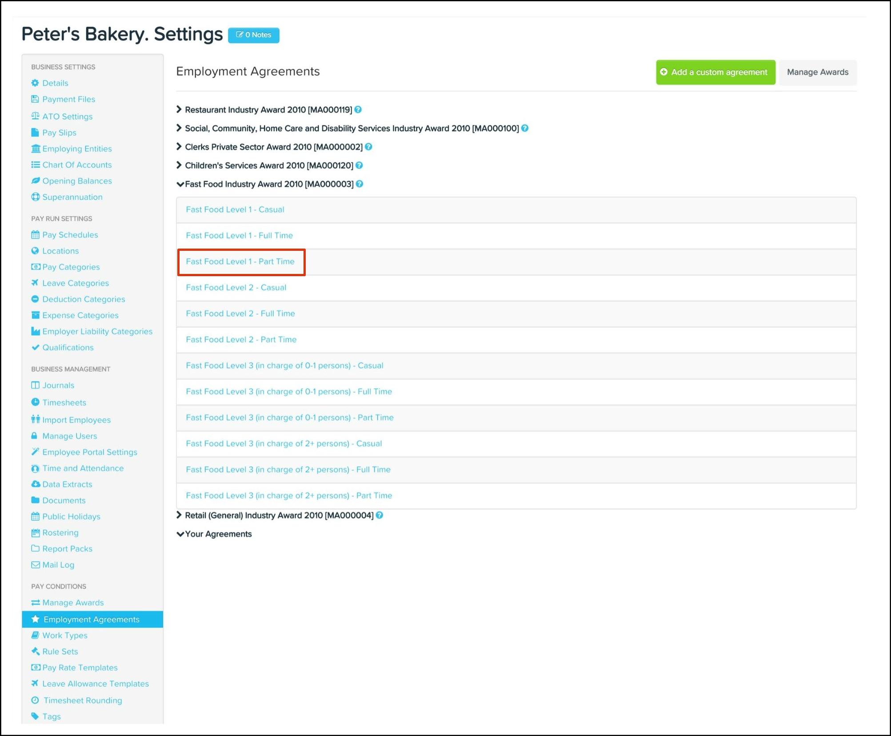
Task: Click the Data Extracts cloud icon
Action: [35, 484]
